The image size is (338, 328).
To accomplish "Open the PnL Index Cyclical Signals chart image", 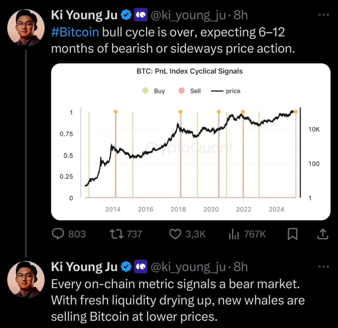I will (x=191, y=142).
